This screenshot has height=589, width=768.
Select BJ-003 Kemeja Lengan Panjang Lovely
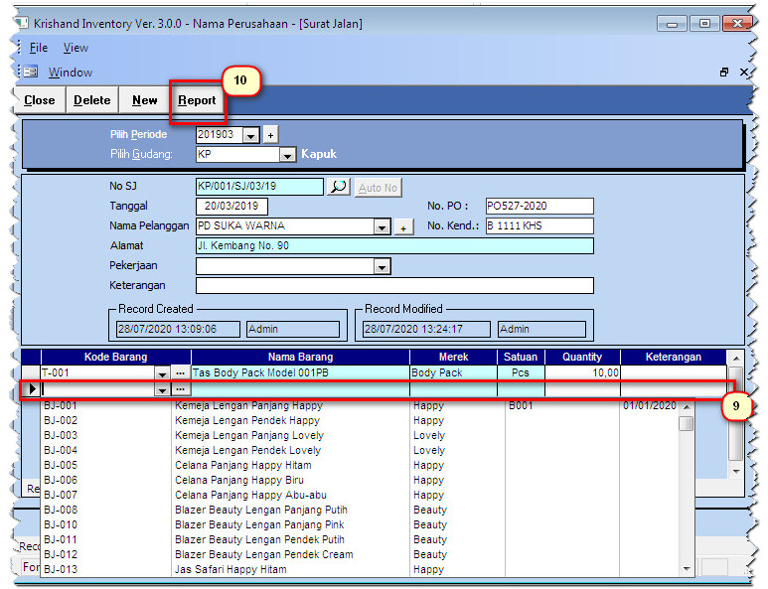[x=360, y=435]
